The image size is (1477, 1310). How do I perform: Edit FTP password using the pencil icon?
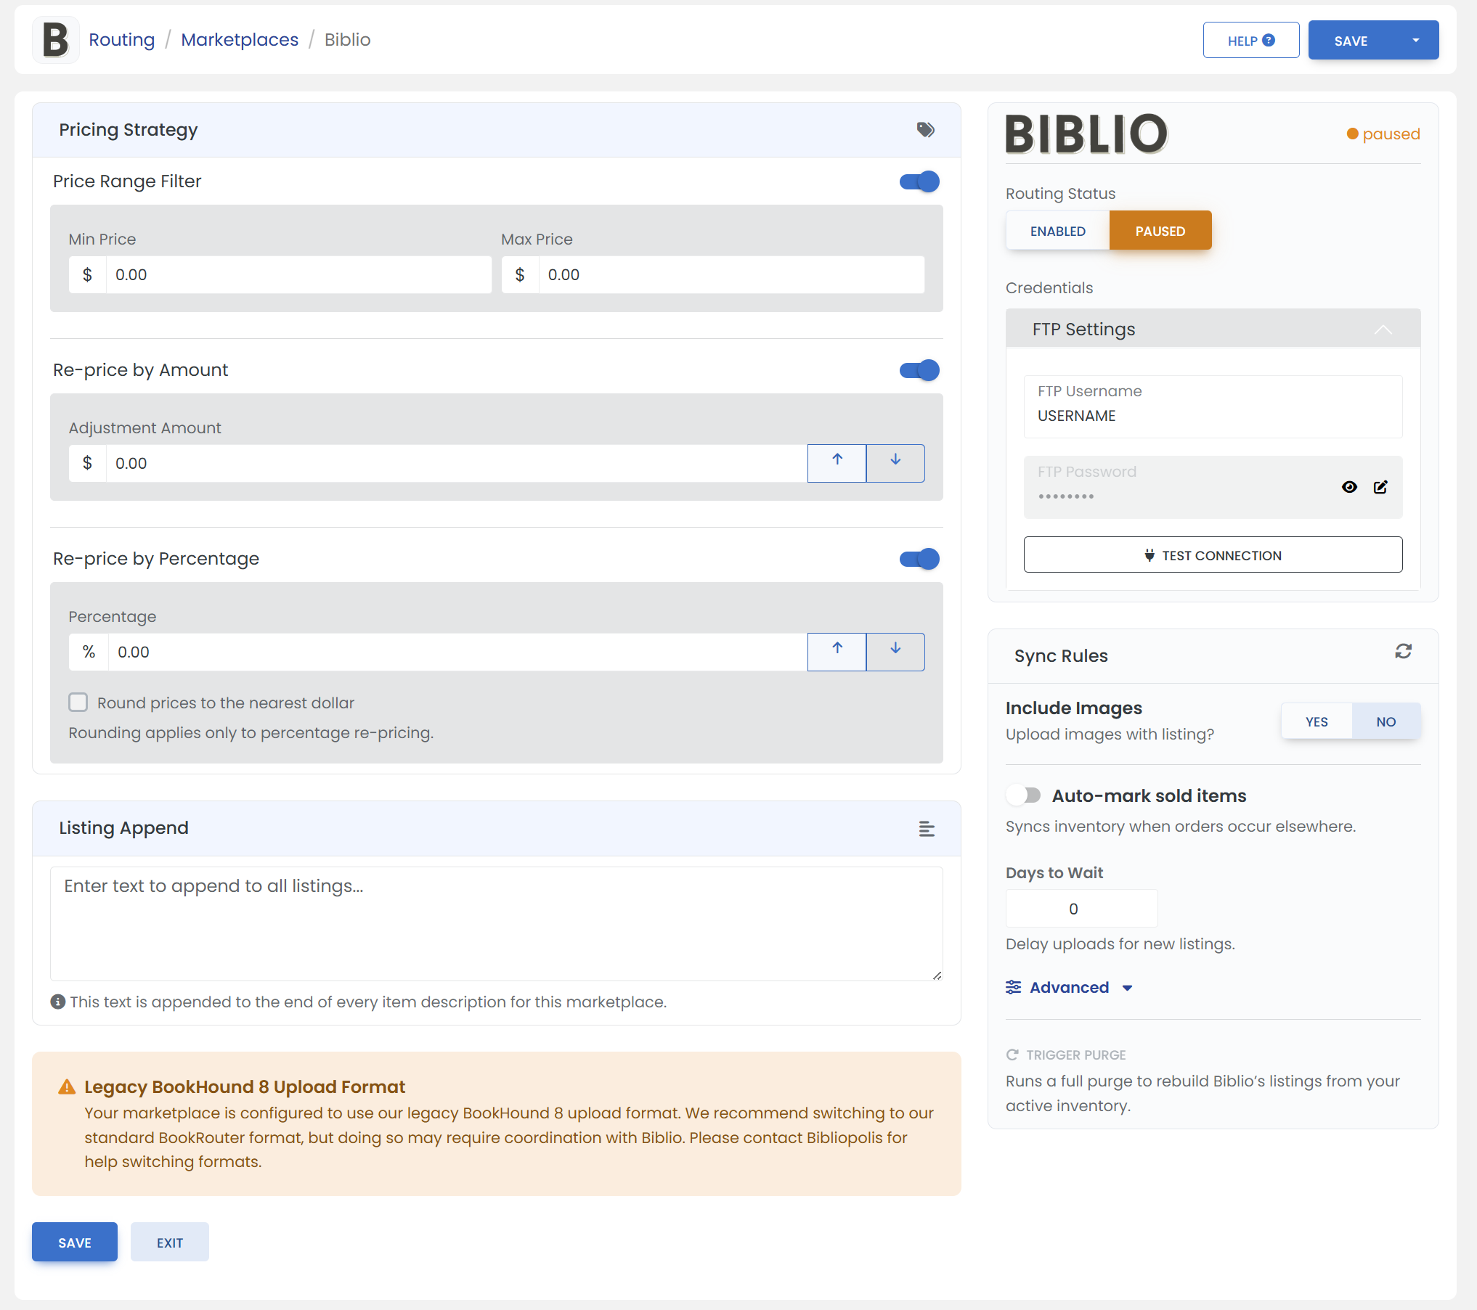pos(1380,487)
